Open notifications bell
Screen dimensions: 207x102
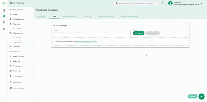coord(163,3)
